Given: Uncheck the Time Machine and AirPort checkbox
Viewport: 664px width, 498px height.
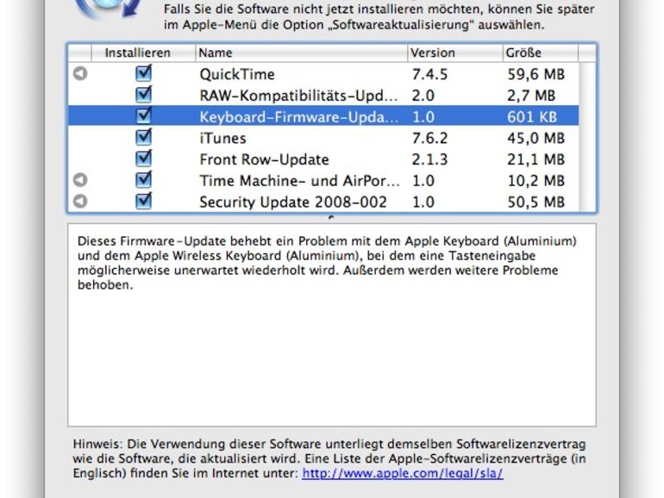Looking at the screenshot, I should pos(143,180).
